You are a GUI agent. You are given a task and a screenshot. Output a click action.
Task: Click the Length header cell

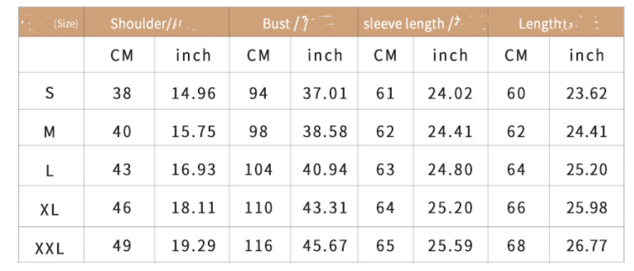(x=556, y=22)
